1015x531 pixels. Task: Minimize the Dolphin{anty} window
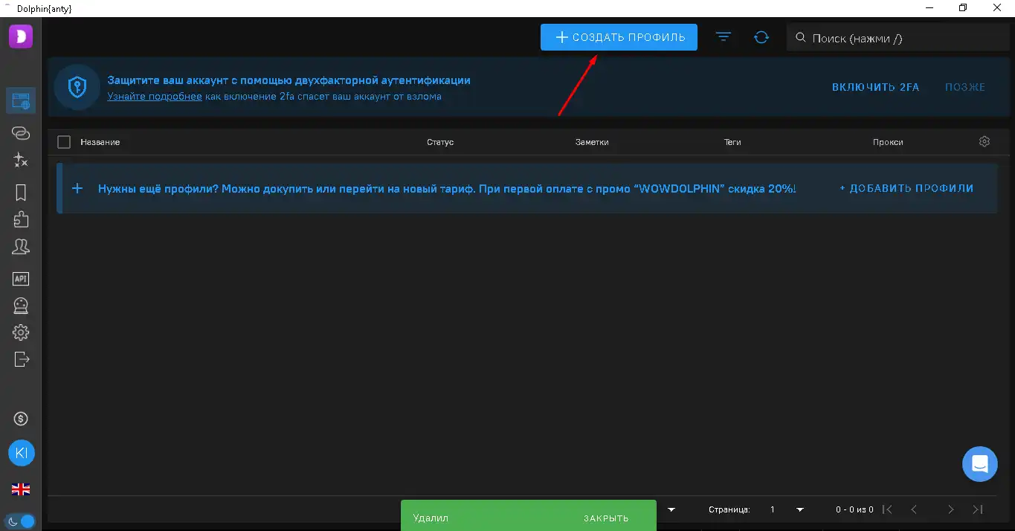pos(929,8)
